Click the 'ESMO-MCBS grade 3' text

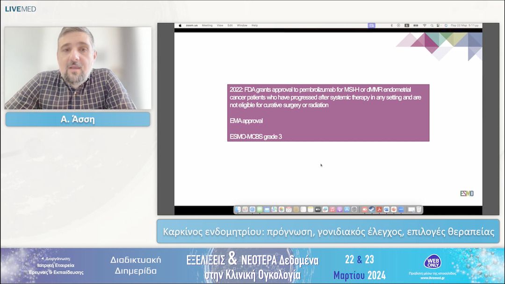point(256,137)
